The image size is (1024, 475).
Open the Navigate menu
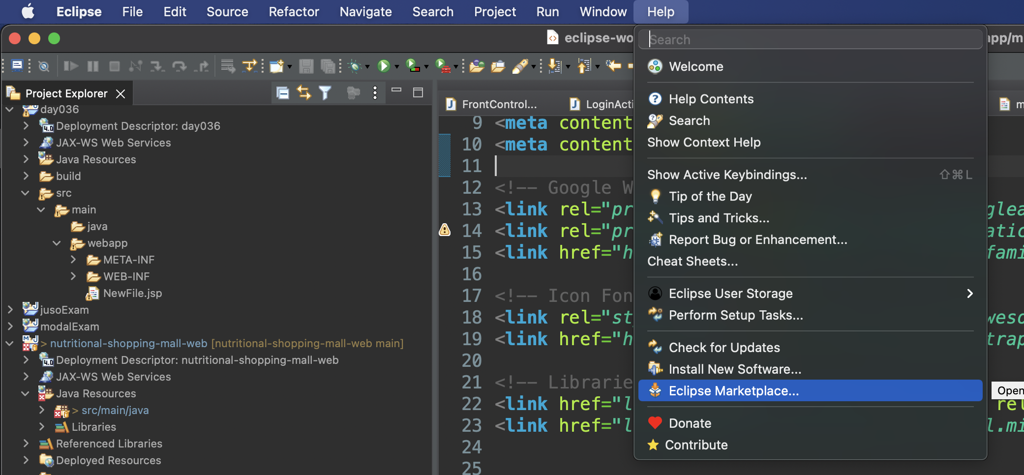pyautogui.click(x=365, y=12)
